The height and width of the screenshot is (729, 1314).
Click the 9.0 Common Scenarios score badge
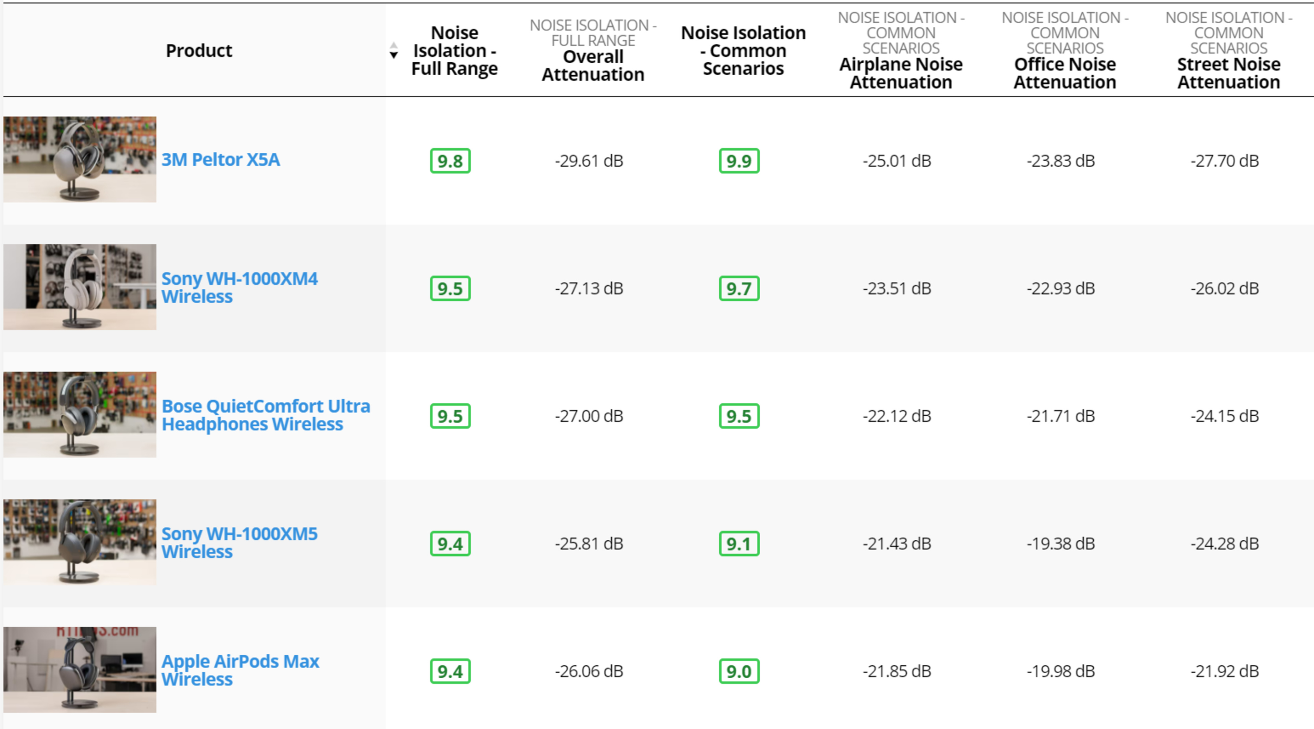tap(739, 671)
